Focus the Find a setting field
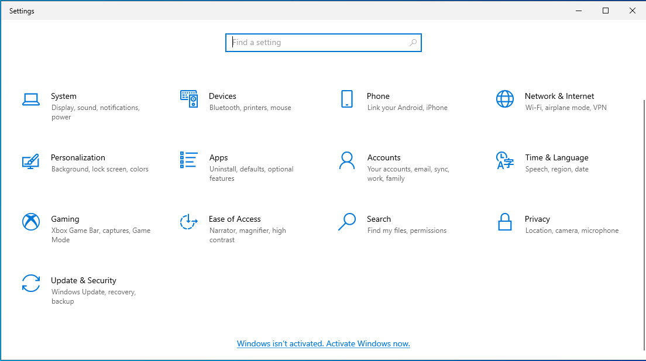This screenshot has width=646, height=361. tap(324, 43)
